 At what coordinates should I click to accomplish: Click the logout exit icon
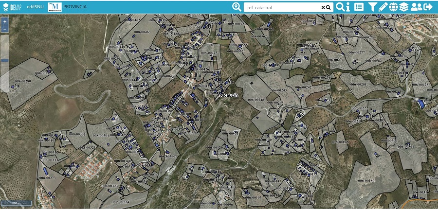pos(428,7)
